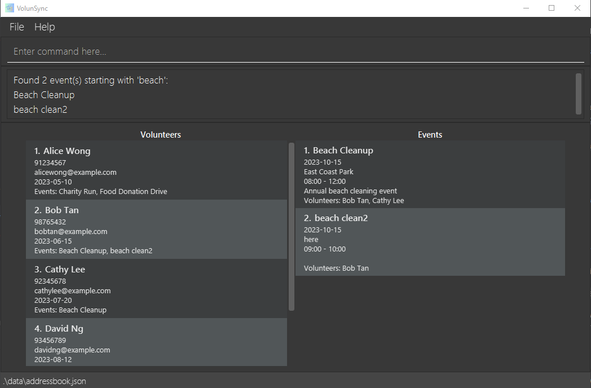Click 'Events: Beach Cleanup, beach clean2' text
The height and width of the screenshot is (388, 591).
tap(94, 251)
